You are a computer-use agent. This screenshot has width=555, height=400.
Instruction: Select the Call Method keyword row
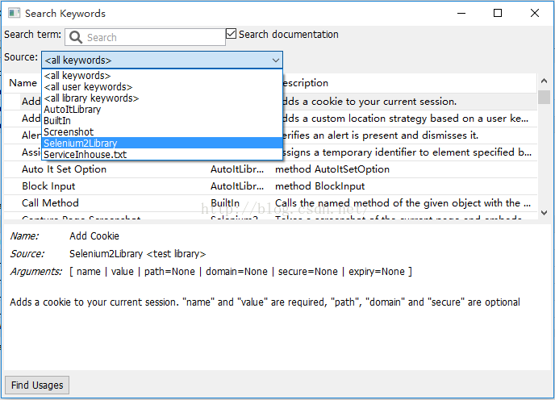(x=271, y=203)
